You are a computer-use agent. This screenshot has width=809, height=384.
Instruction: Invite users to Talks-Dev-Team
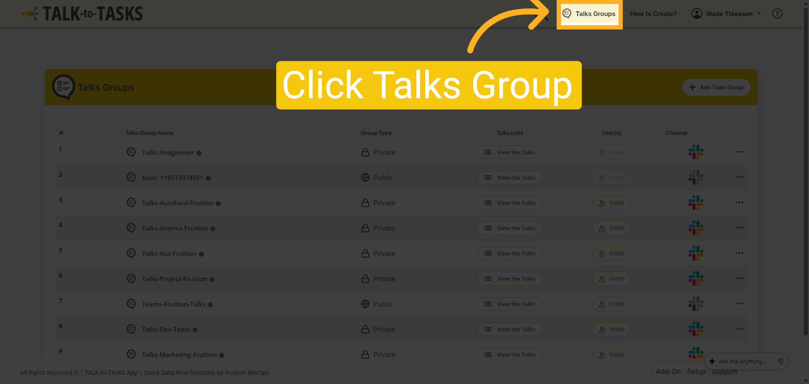(611, 329)
